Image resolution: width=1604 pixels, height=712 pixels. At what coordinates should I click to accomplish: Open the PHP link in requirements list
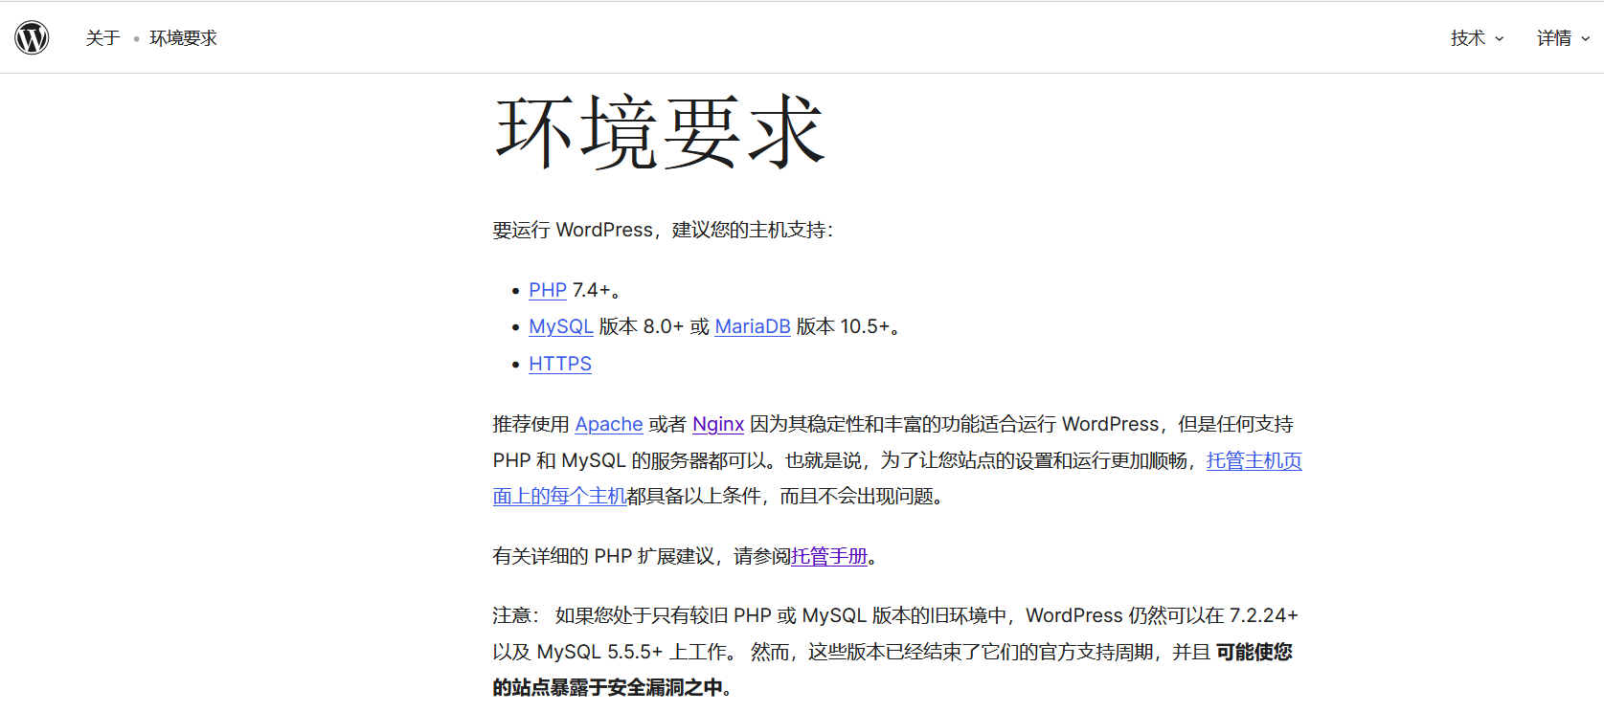(548, 290)
